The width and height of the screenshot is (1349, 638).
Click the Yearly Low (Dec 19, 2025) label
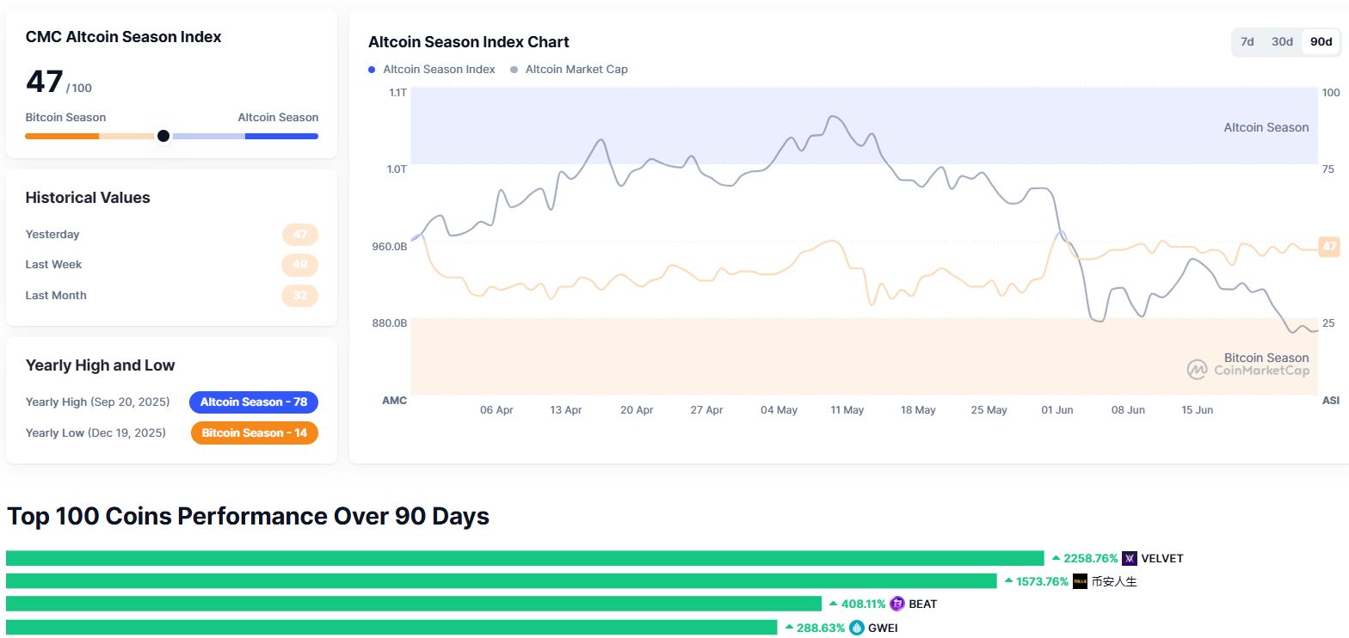(x=95, y=433)
